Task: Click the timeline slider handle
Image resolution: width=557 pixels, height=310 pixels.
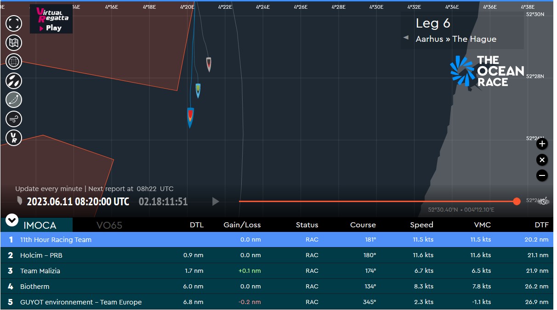Action: point(517,202)
